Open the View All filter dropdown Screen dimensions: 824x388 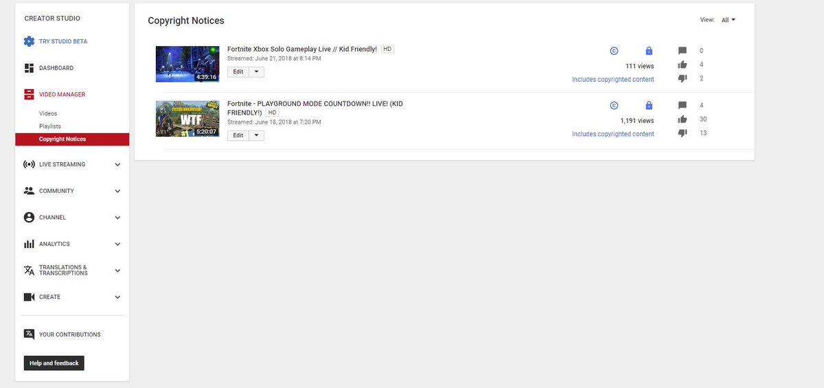(x=728, y=20)
